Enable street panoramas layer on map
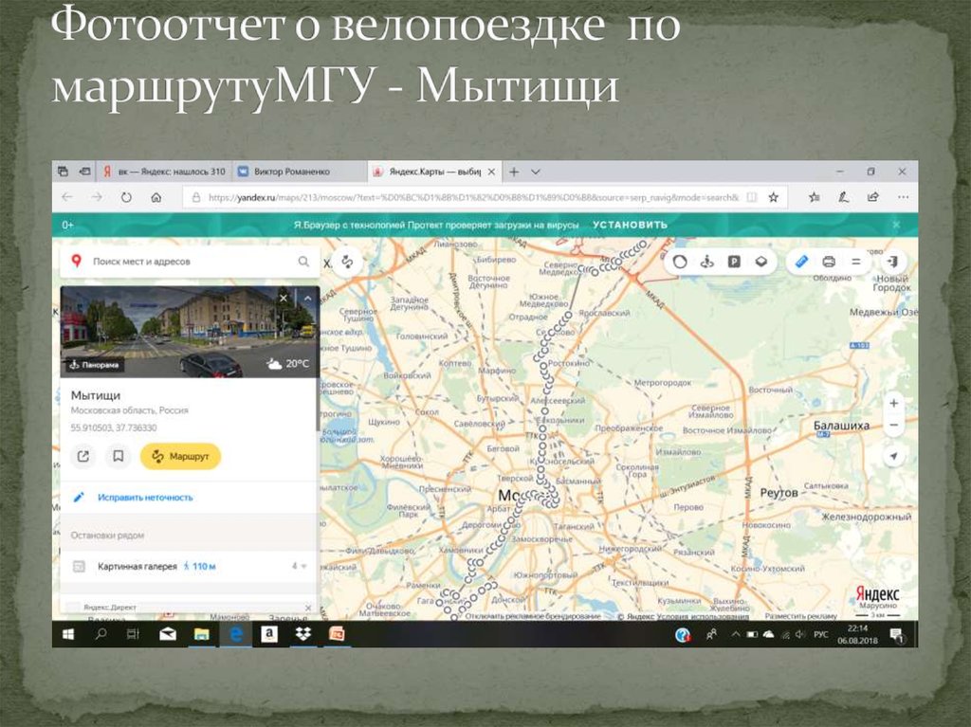The width and height of the screenshot is (971, 727). click(706, 262)
